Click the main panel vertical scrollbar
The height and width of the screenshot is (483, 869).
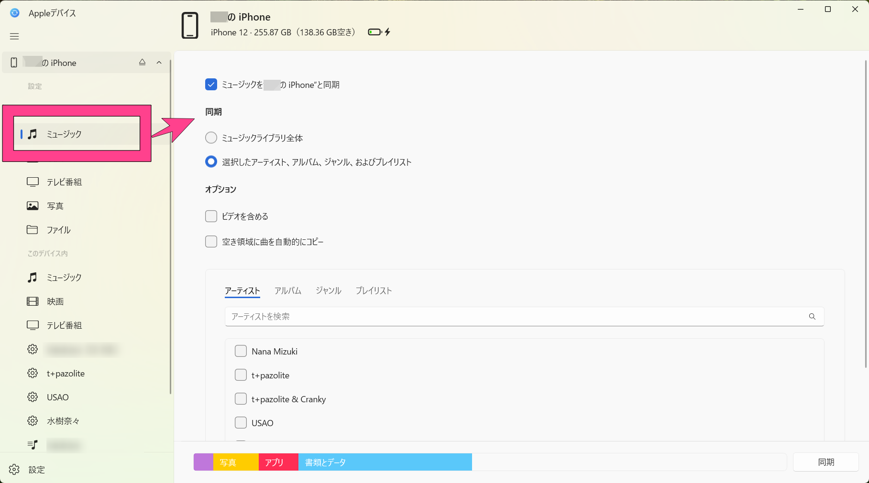(866, 214)
